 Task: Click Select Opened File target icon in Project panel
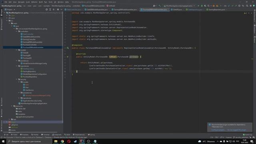pyautogui.click(x=47, y=10)
